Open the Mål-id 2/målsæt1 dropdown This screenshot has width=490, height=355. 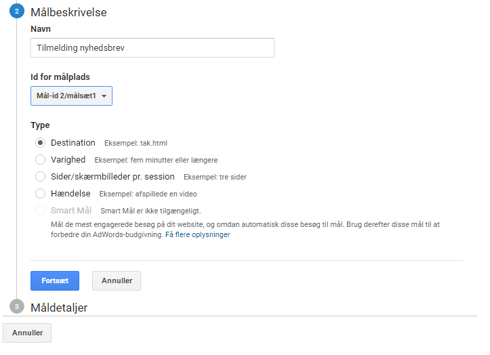71,96
